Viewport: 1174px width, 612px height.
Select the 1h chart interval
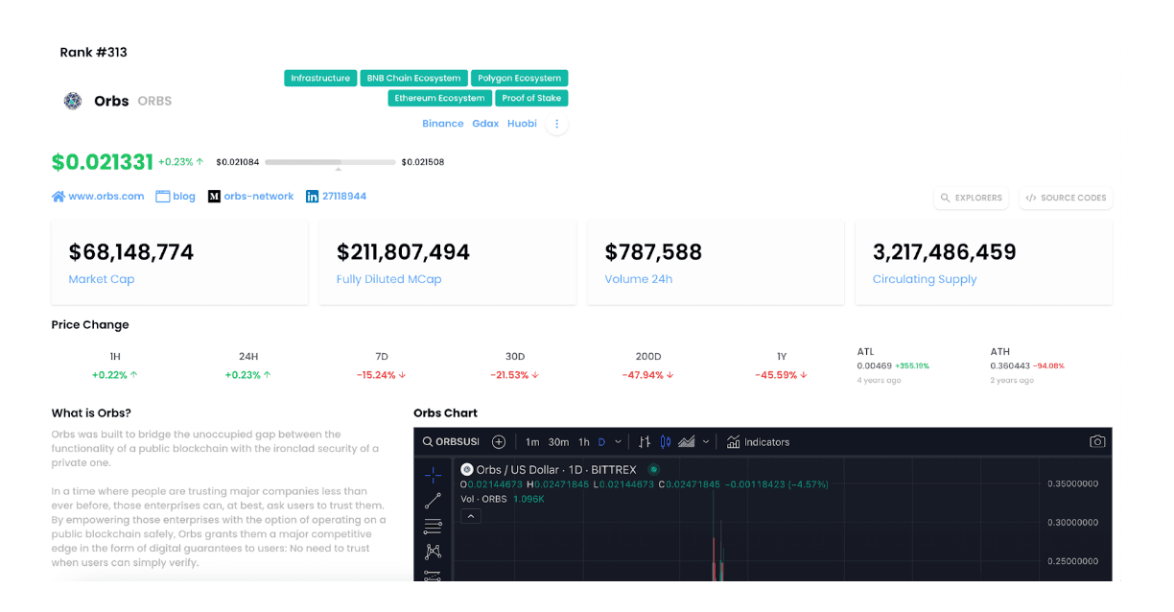583,442
